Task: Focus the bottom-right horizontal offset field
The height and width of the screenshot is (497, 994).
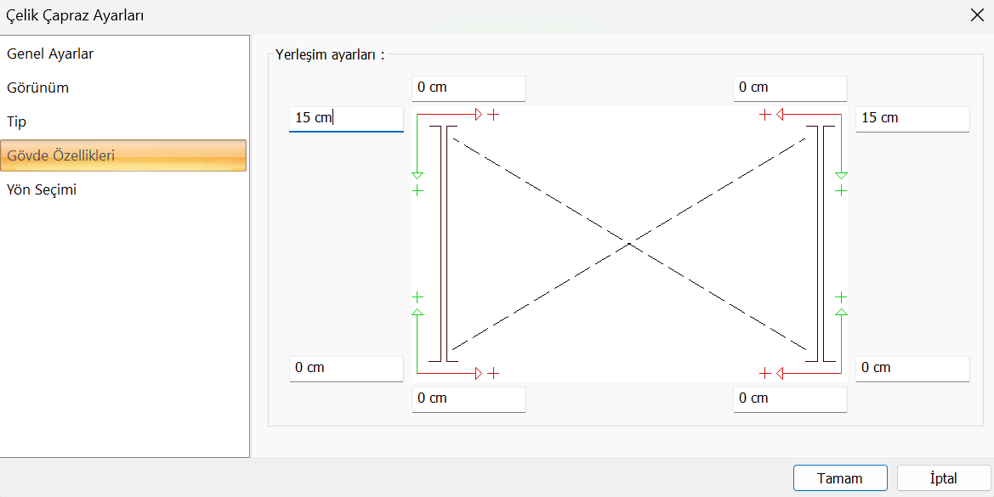Action: point(790,398)
